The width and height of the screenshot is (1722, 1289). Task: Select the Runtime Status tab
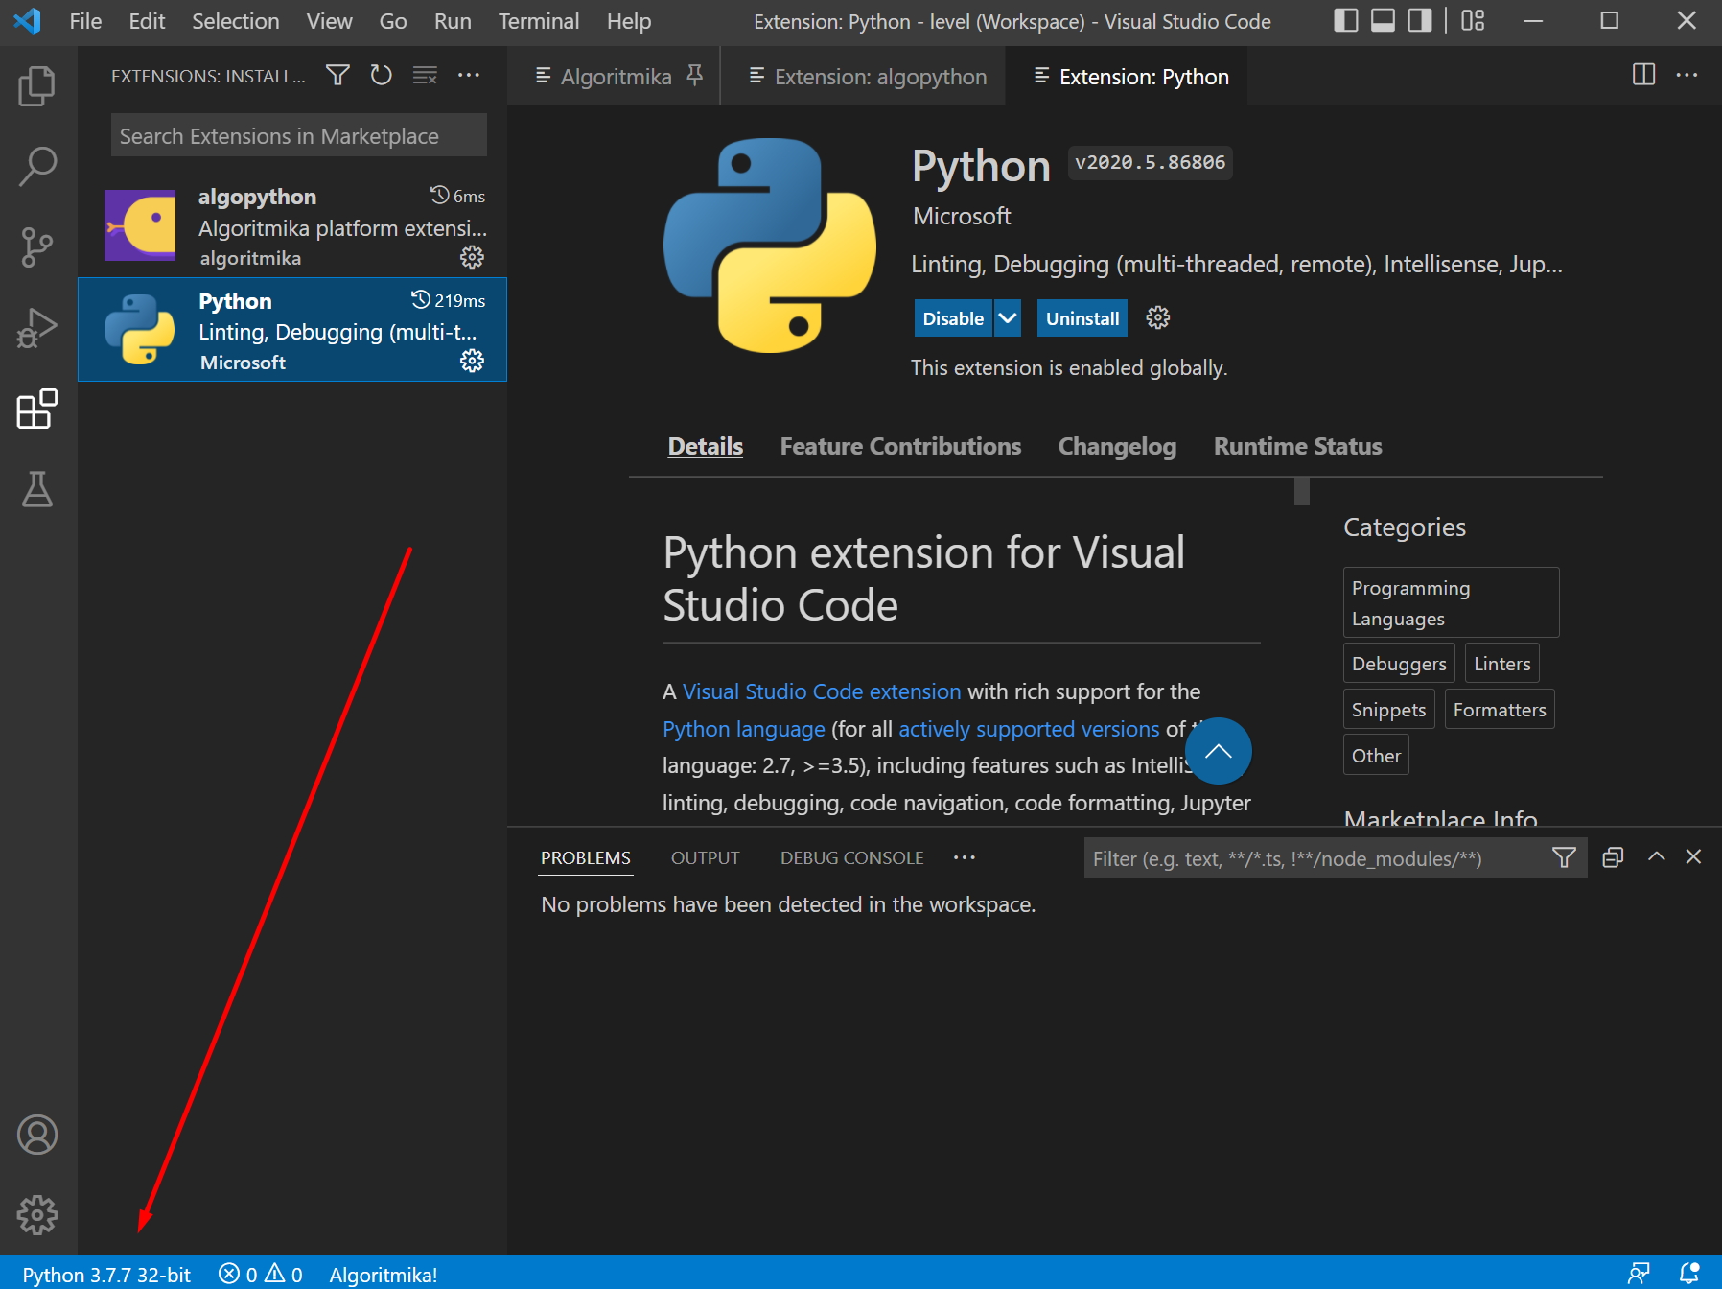[1297, 446]
